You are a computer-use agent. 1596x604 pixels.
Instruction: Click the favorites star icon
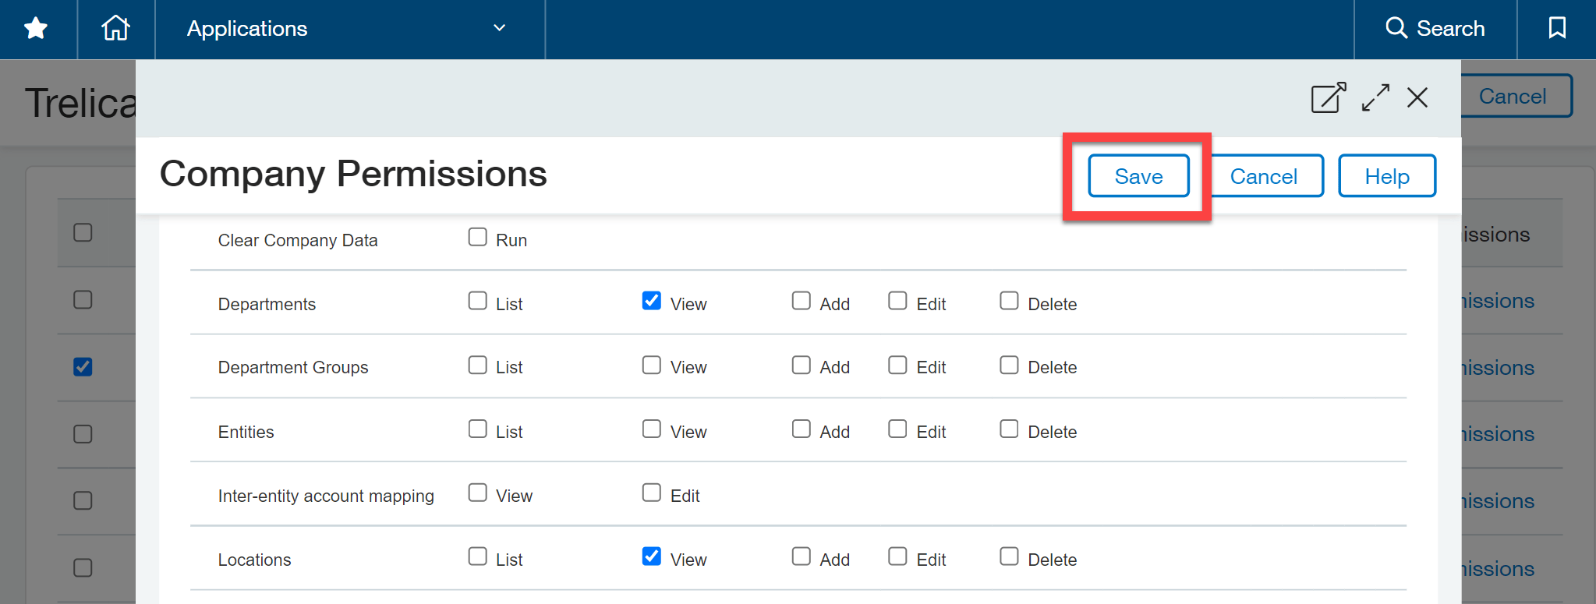36,29
